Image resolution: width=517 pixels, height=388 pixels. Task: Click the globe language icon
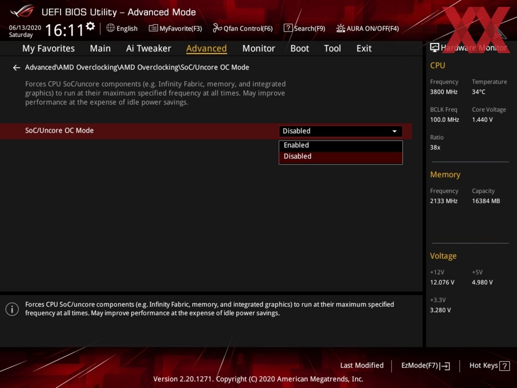pos(110,28)
